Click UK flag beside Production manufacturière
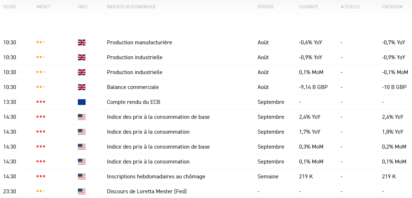Viewport: 412px width, 198px height. (x=82, y=43)
